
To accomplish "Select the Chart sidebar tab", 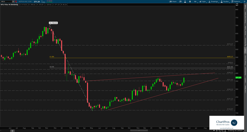I will coord(245,51).
